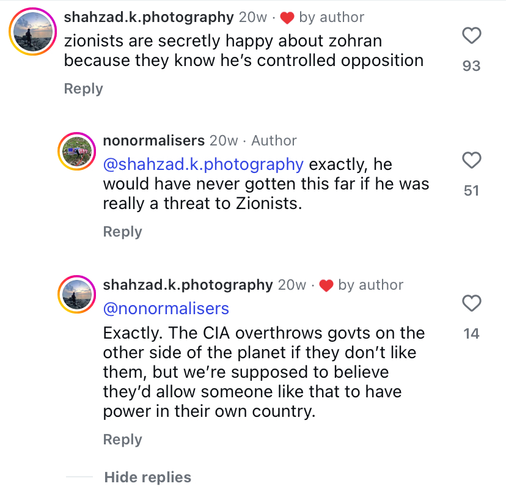Open the 51 likes count
Viewport: 506px width, 489px height.
[471, 191]
